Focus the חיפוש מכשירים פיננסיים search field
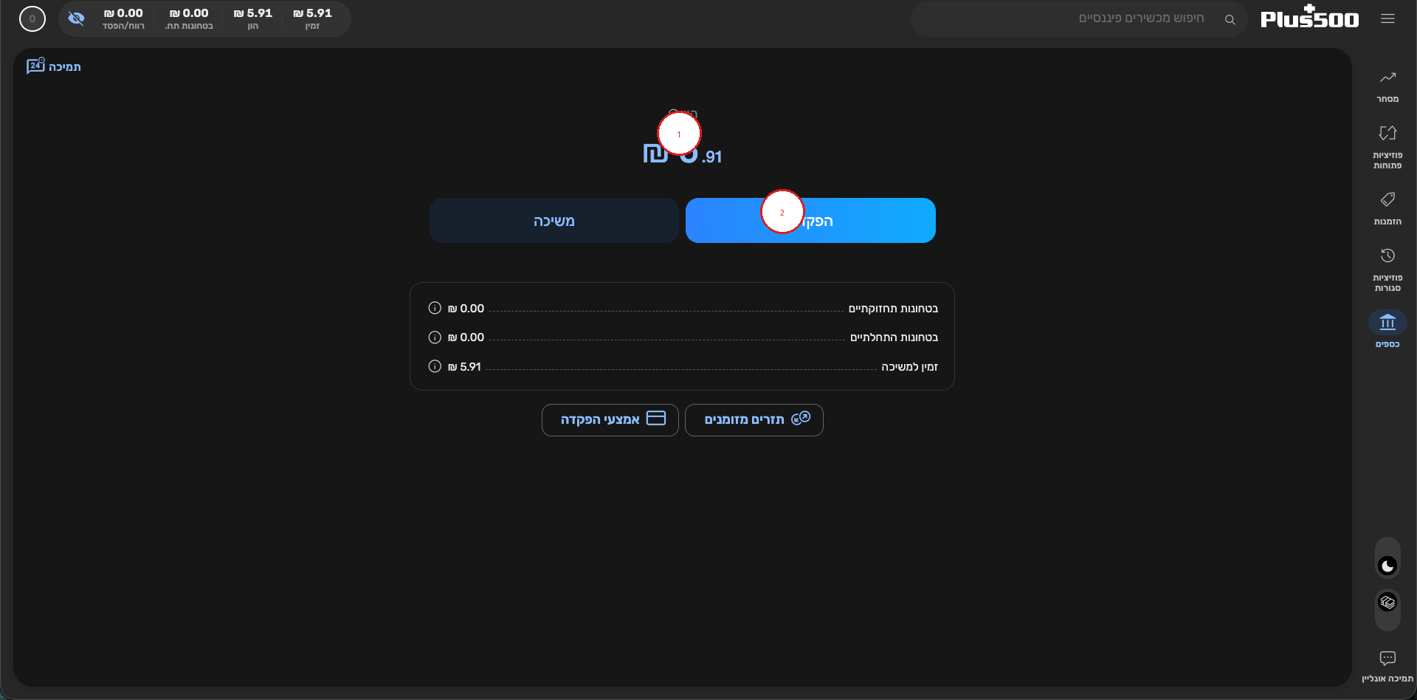The height and width of the screenshot is (700, 1417). coord(1078,18)
